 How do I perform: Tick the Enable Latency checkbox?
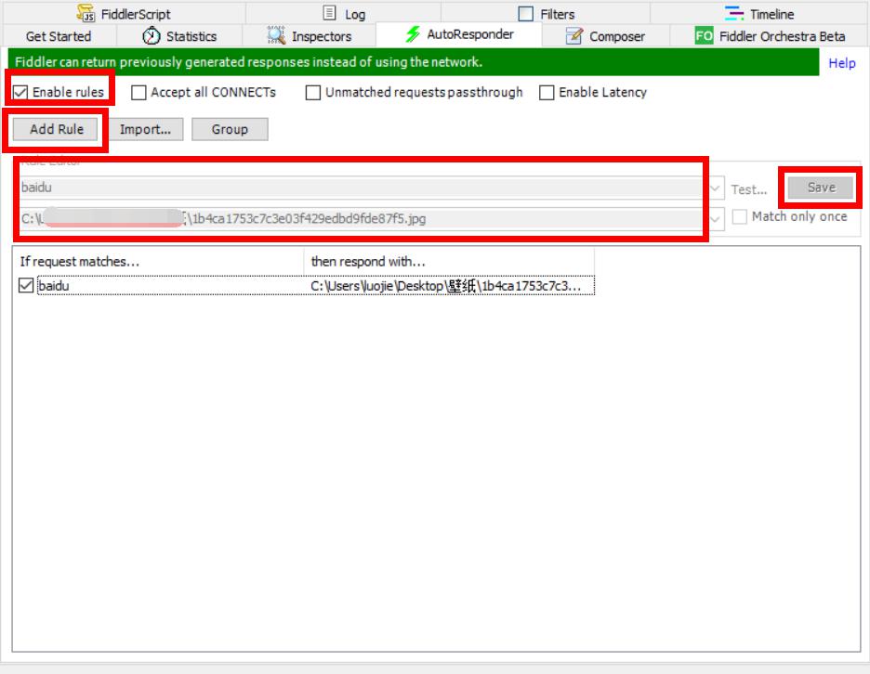click(x=547, y=93)
